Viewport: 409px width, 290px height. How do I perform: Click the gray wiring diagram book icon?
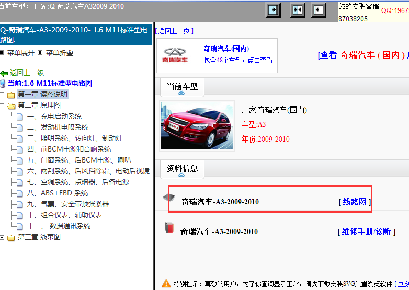point(169,197)
